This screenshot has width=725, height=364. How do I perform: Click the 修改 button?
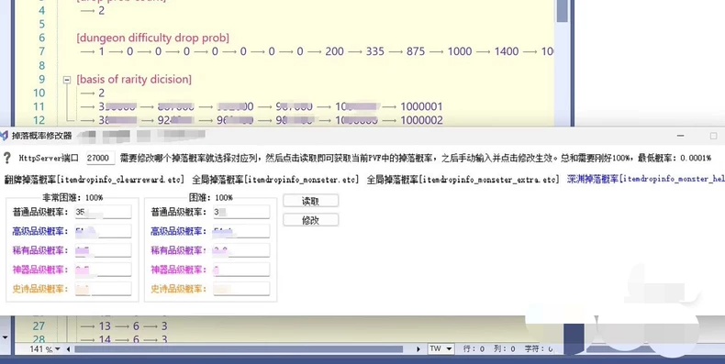click(x=311, y=220)
